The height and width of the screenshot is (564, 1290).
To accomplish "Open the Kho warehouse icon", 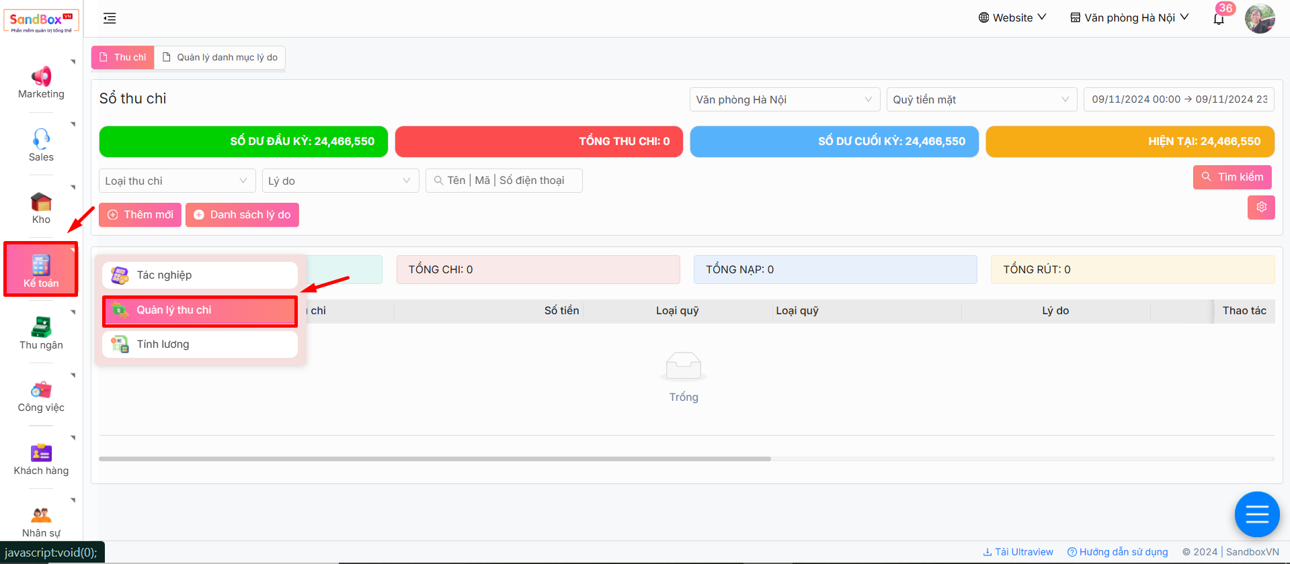I will [x=41, y=201].
